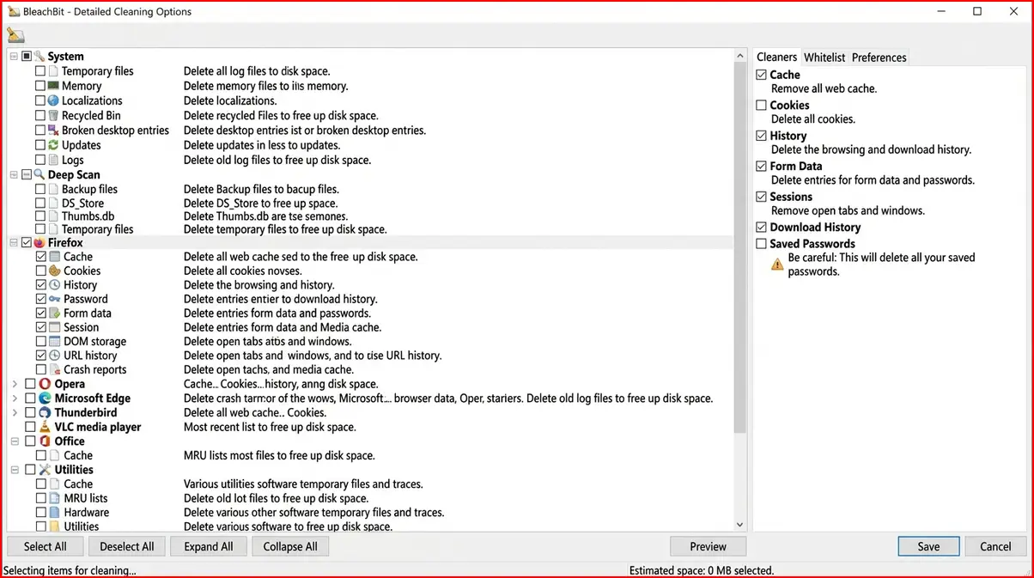
Task: Click the Crash reports document icon
Action: (55, 370)
